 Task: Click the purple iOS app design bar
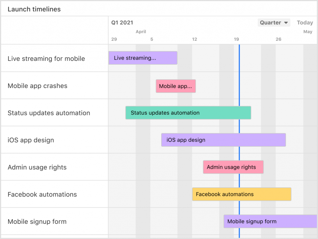[223, 140]
